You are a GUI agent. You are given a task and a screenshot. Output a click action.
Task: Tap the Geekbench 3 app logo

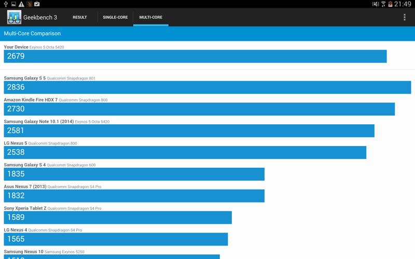tap(14, 17)
